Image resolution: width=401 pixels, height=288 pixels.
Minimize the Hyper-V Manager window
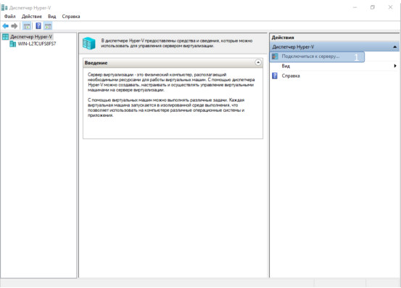tap(355, 7)
